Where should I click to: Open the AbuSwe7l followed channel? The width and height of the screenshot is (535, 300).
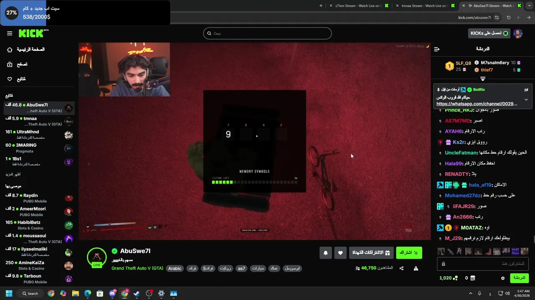click(39, 108)
